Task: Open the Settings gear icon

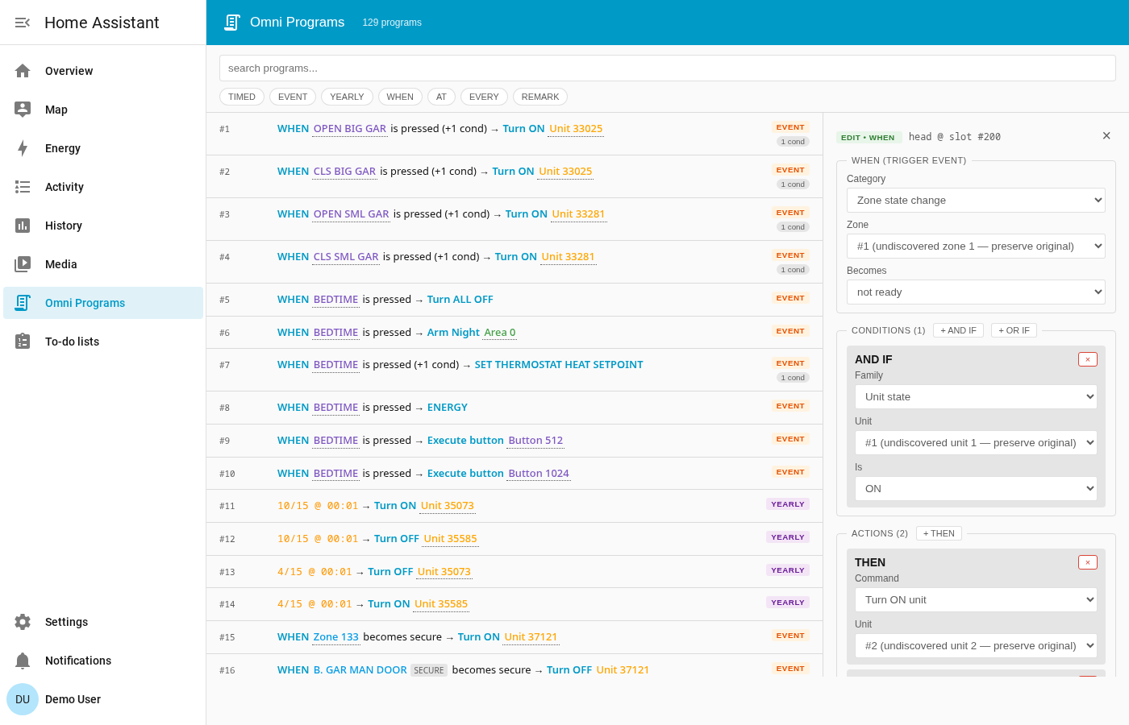Action: 23,622
